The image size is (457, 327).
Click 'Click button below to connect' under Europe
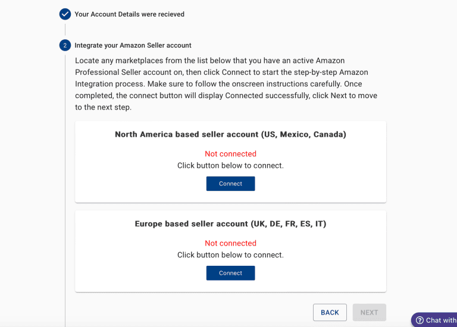point(230,255)
